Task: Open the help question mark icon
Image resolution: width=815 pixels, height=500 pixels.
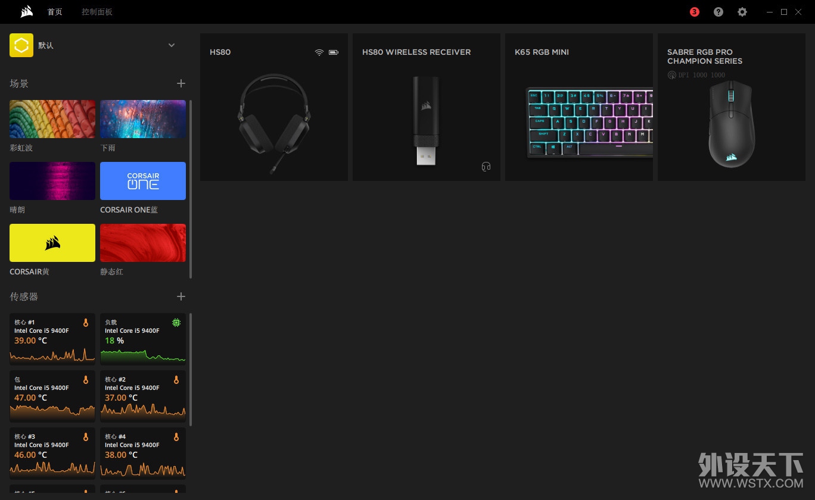Action: click(x=718, y=12)
